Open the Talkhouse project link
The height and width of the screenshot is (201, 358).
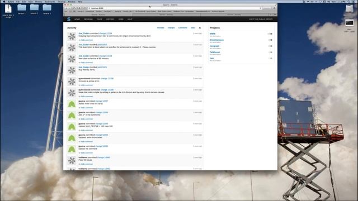tap(215, 52)
